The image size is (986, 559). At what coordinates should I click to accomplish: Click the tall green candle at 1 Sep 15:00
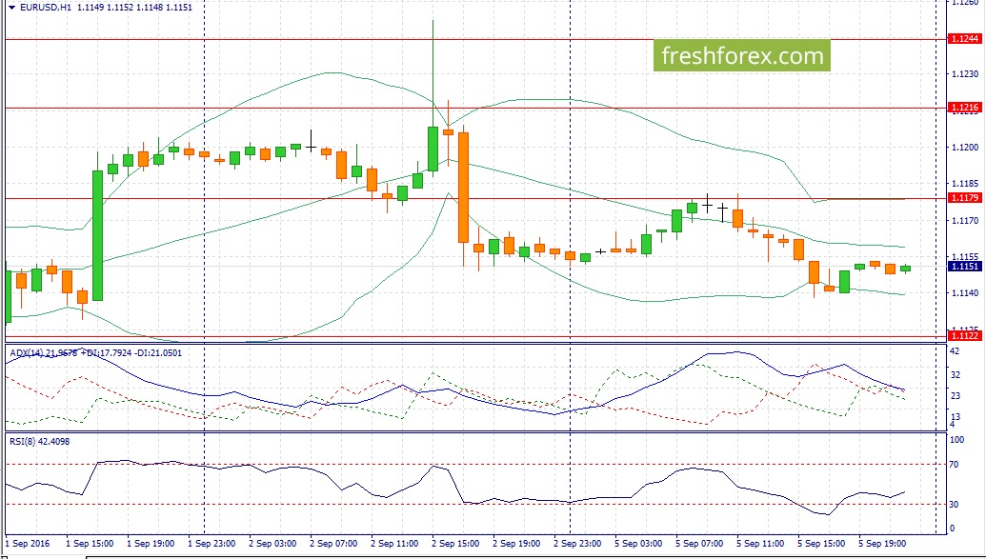click(97, 235)
